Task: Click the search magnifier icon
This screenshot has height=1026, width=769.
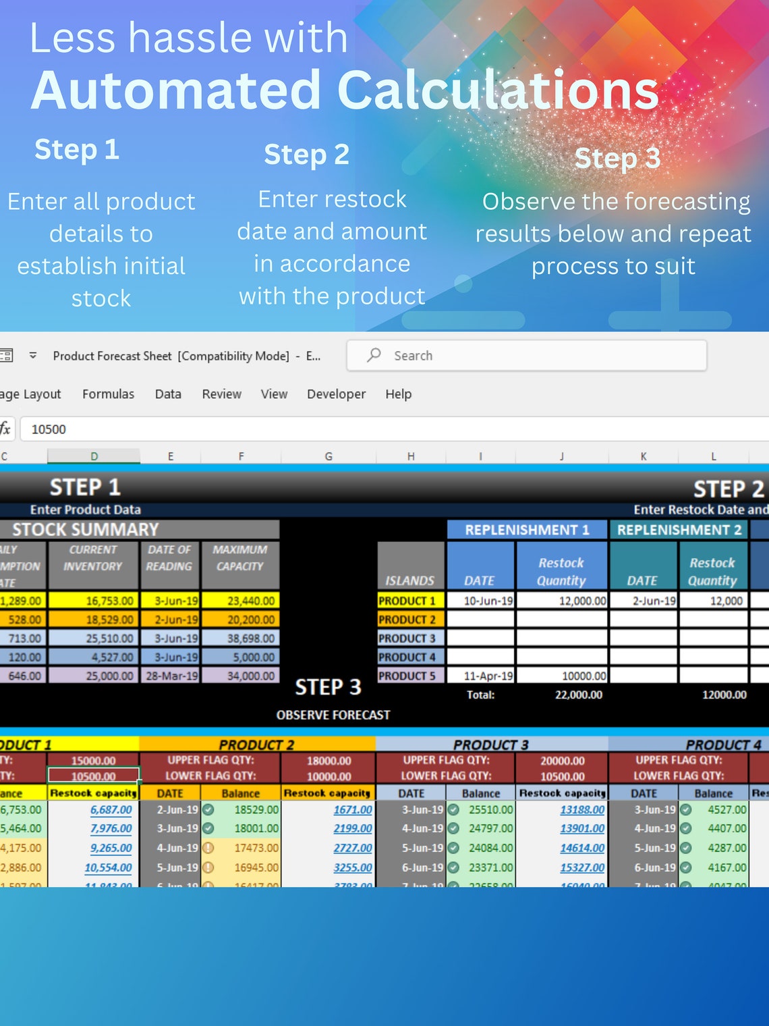Action: coord(374,355)
